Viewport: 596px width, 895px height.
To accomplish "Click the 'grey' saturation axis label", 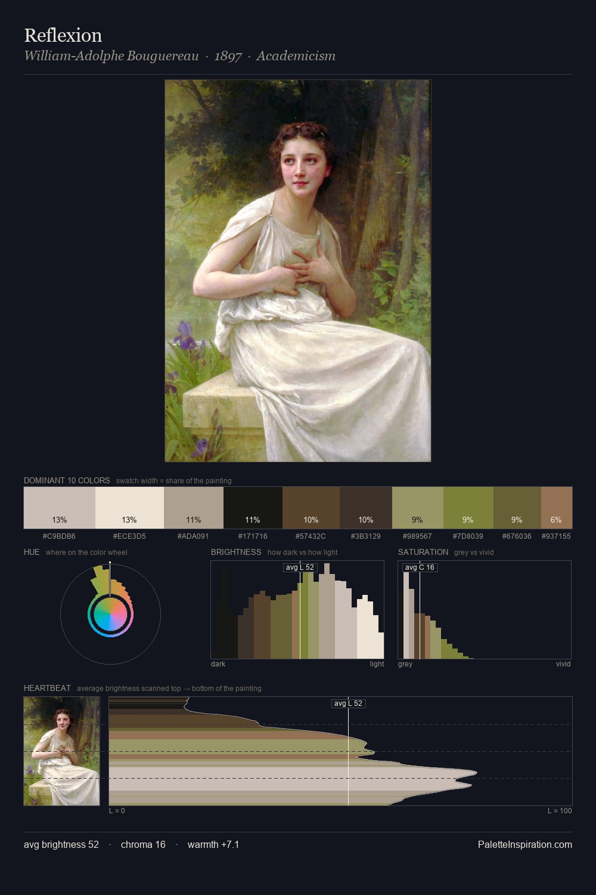I will pyautogui.click(x=405, y=664).
